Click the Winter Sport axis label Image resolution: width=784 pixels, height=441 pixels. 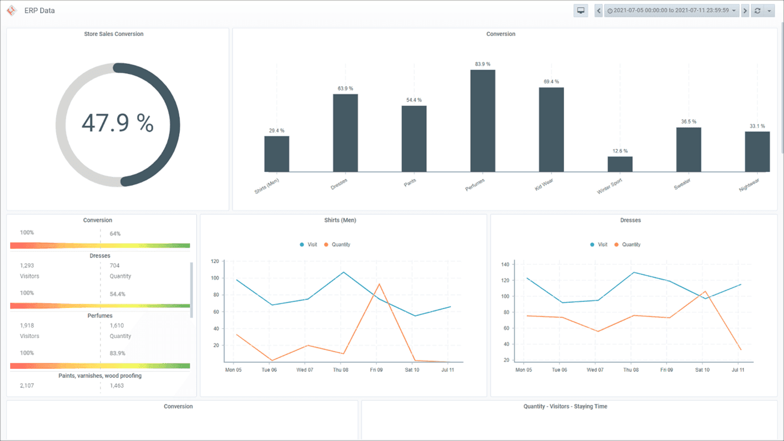click(x=610, y=186)
